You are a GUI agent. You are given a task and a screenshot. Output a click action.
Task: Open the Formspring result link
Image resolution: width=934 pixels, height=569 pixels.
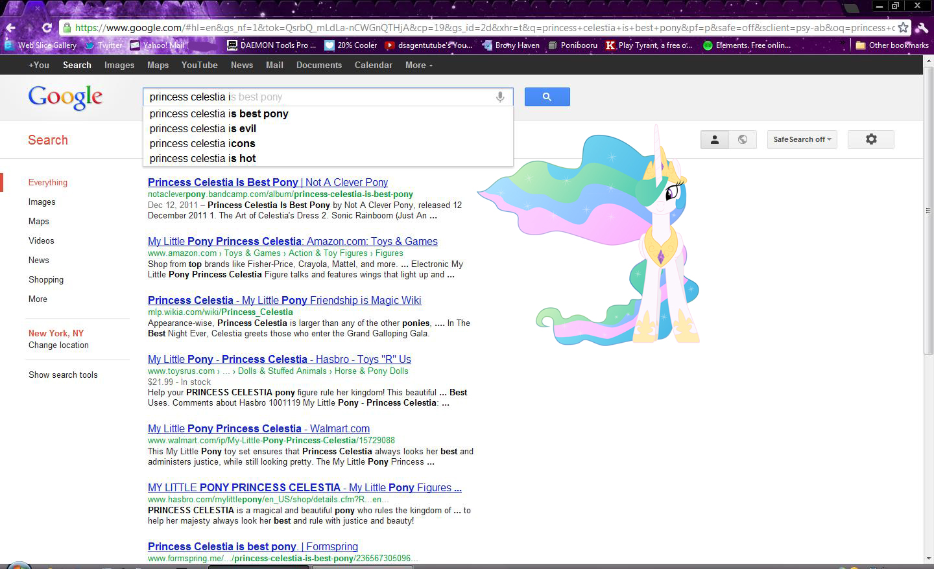tap(253, 546)
